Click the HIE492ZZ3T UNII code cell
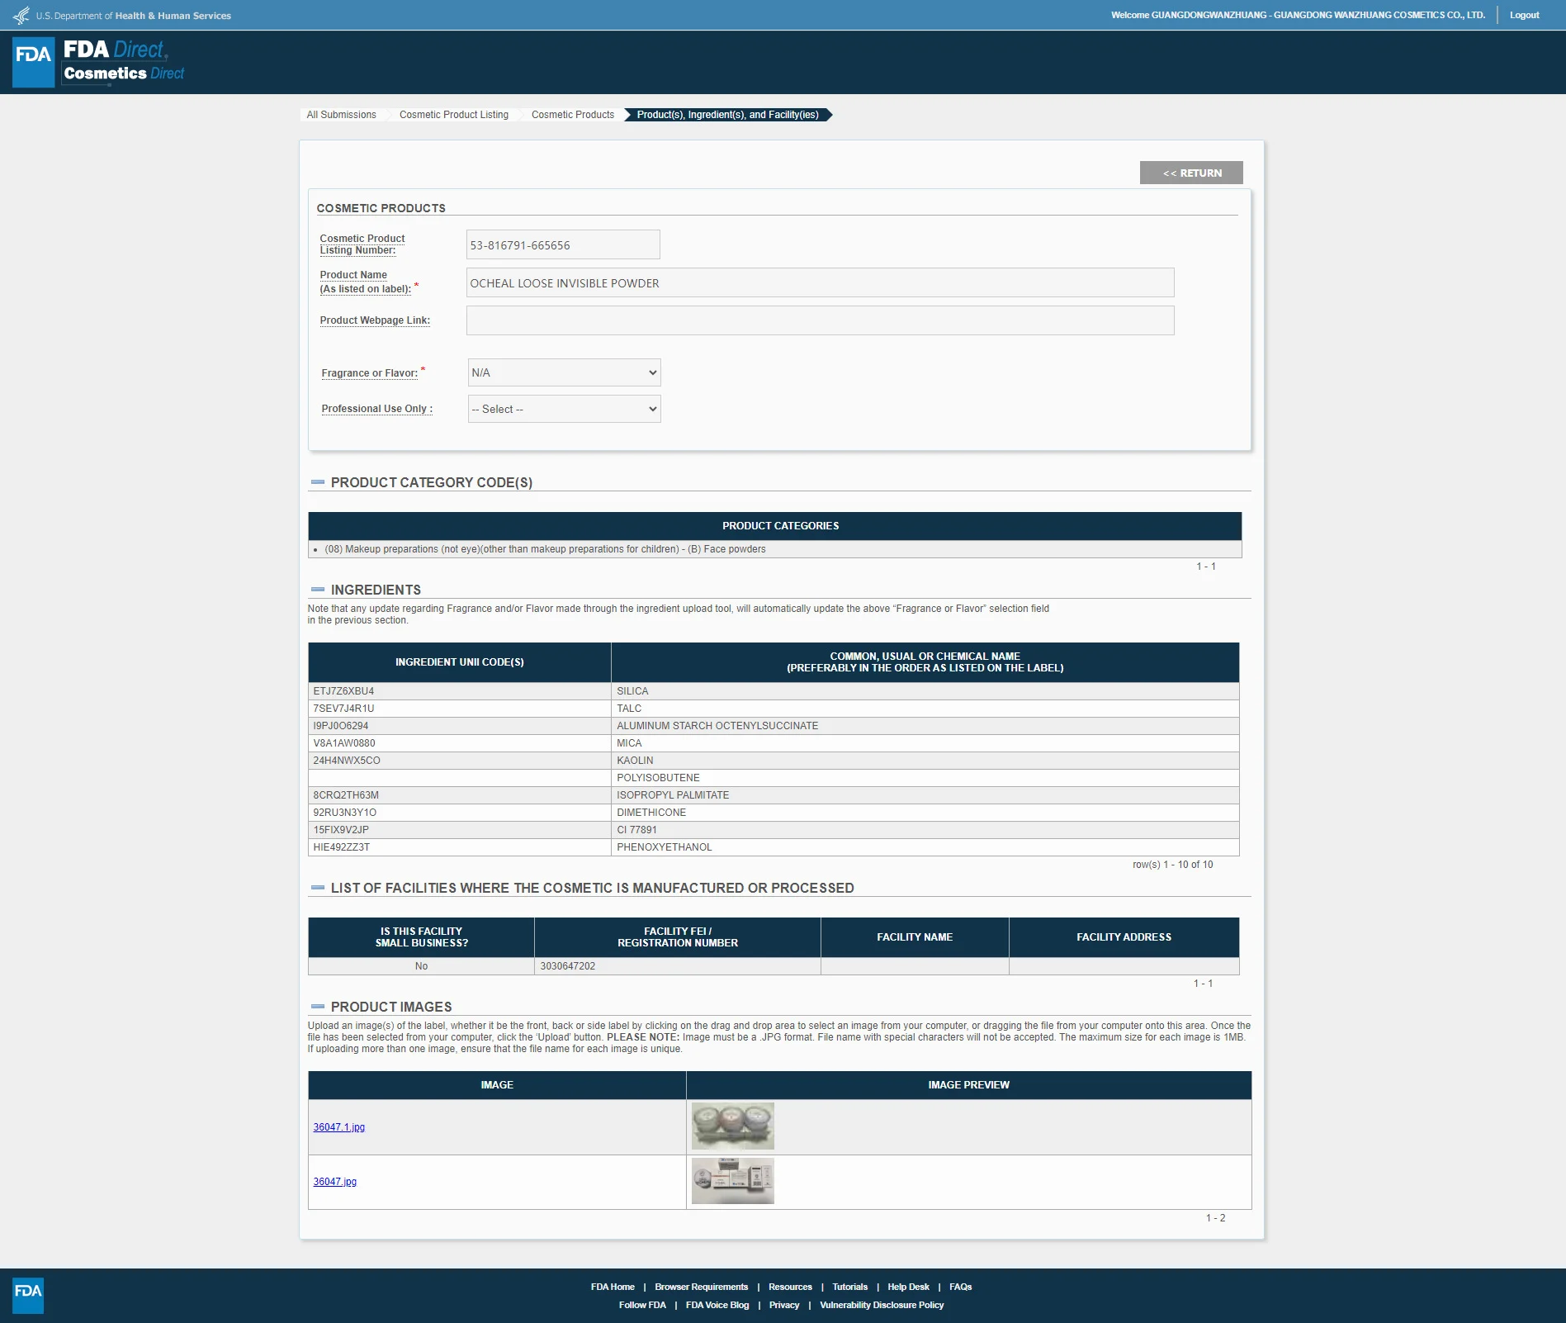The image size is (1566, 1323). (x=459, y=847)
